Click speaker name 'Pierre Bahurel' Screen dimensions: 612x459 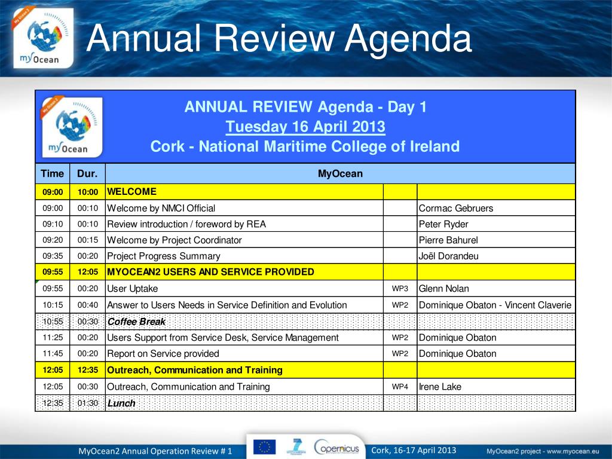tap(448, 240)
